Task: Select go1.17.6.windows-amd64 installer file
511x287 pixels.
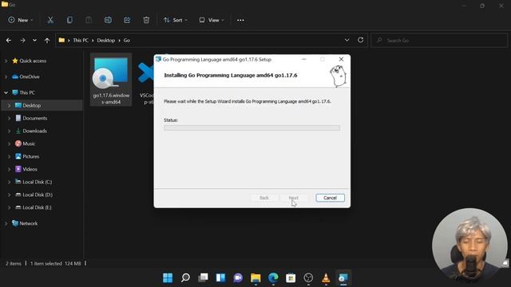Action: click(x=111, y=80)
